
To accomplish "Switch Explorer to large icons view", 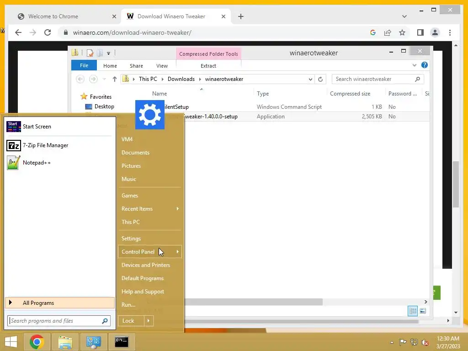I will click(x=423, y=311).
